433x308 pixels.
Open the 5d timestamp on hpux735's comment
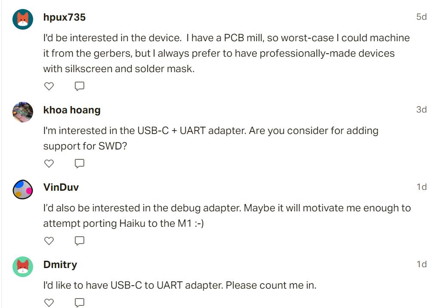tap(421, 17)
